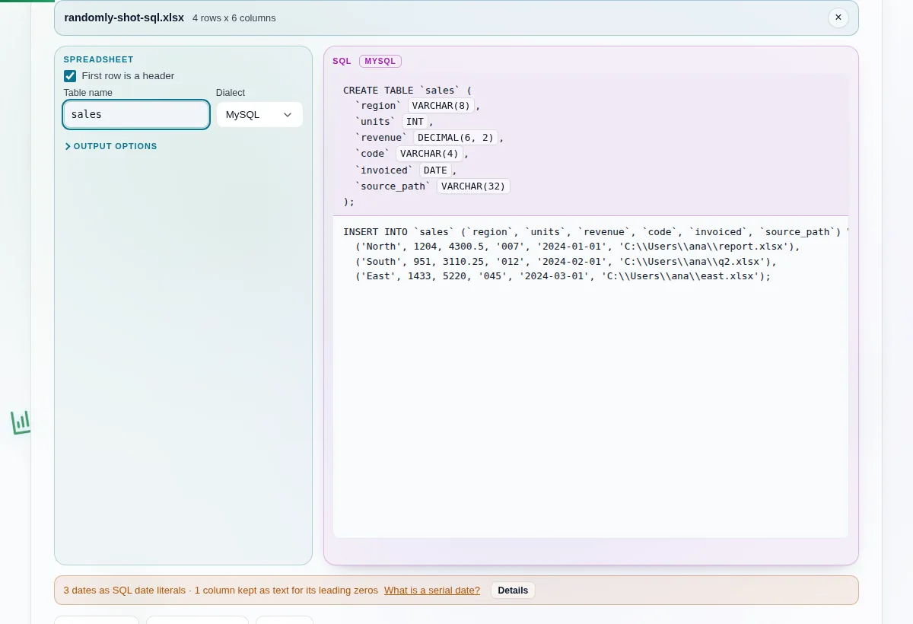Click the MYSQL dialect badge

point(380,62)
